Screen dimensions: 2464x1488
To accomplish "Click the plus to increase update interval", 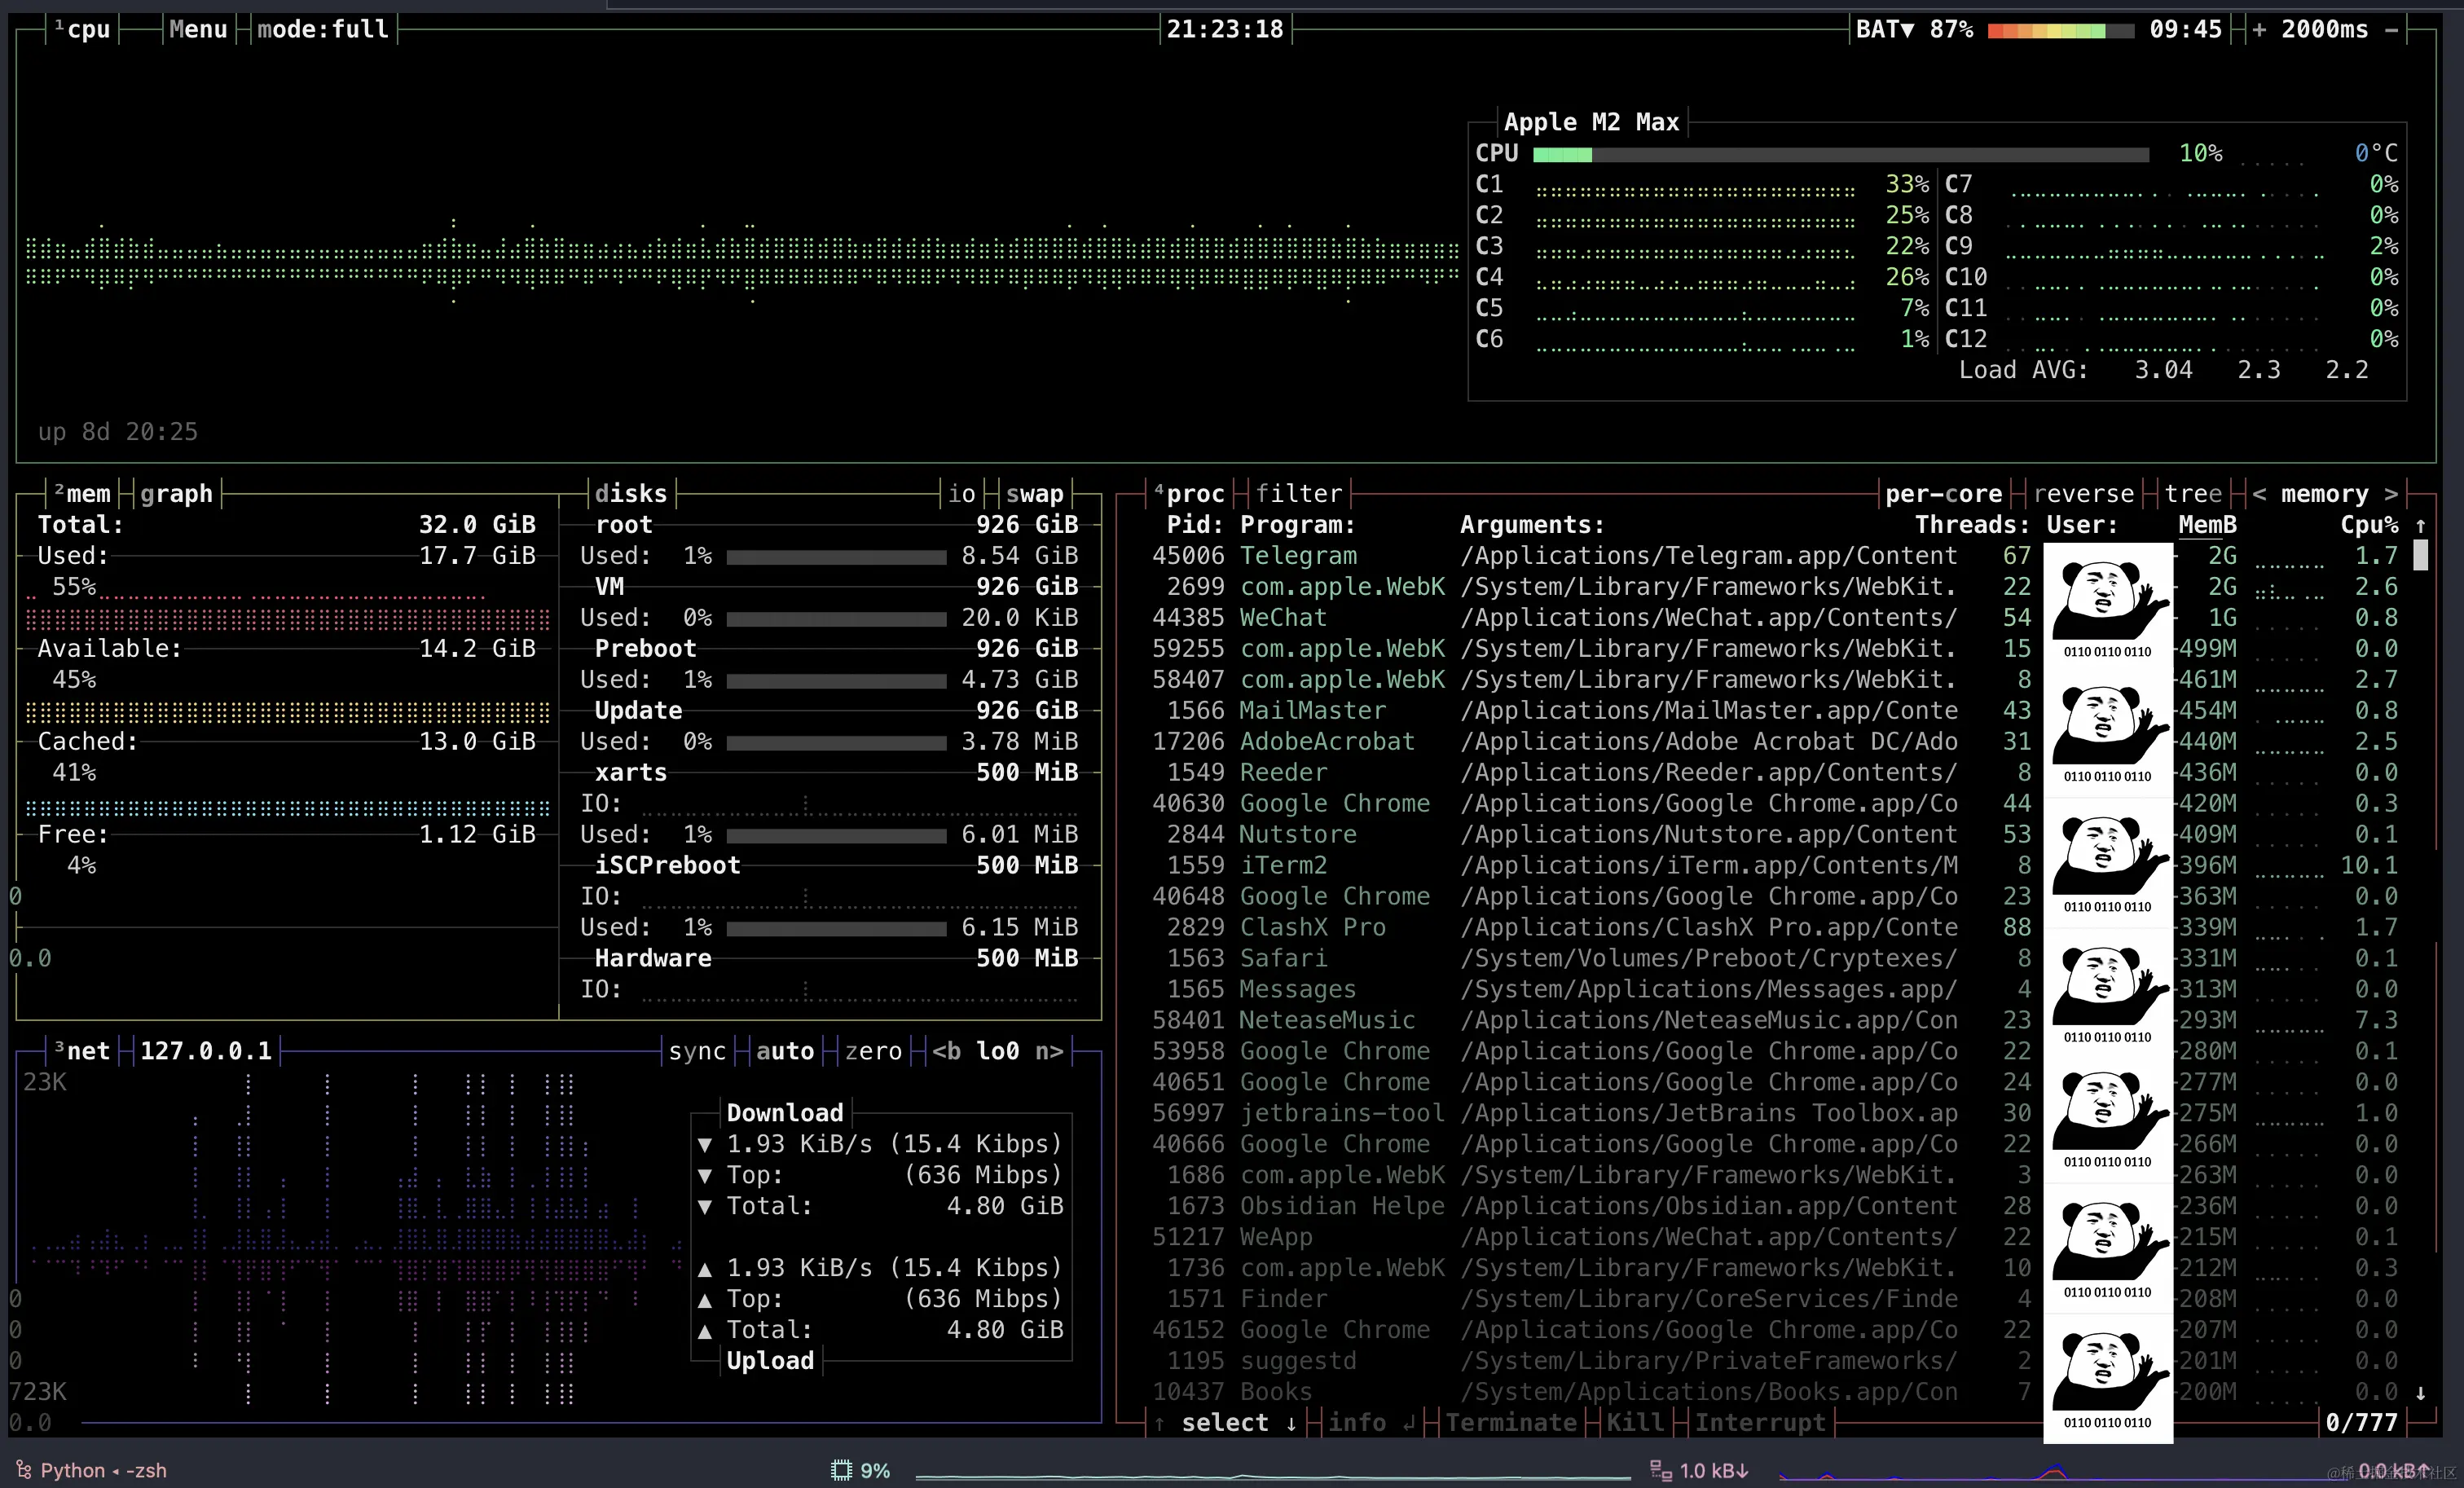I will [2259, 29].
